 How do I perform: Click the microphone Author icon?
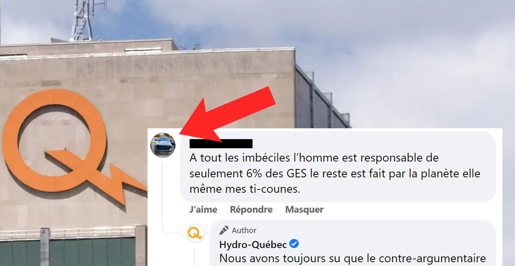(224, 230)
